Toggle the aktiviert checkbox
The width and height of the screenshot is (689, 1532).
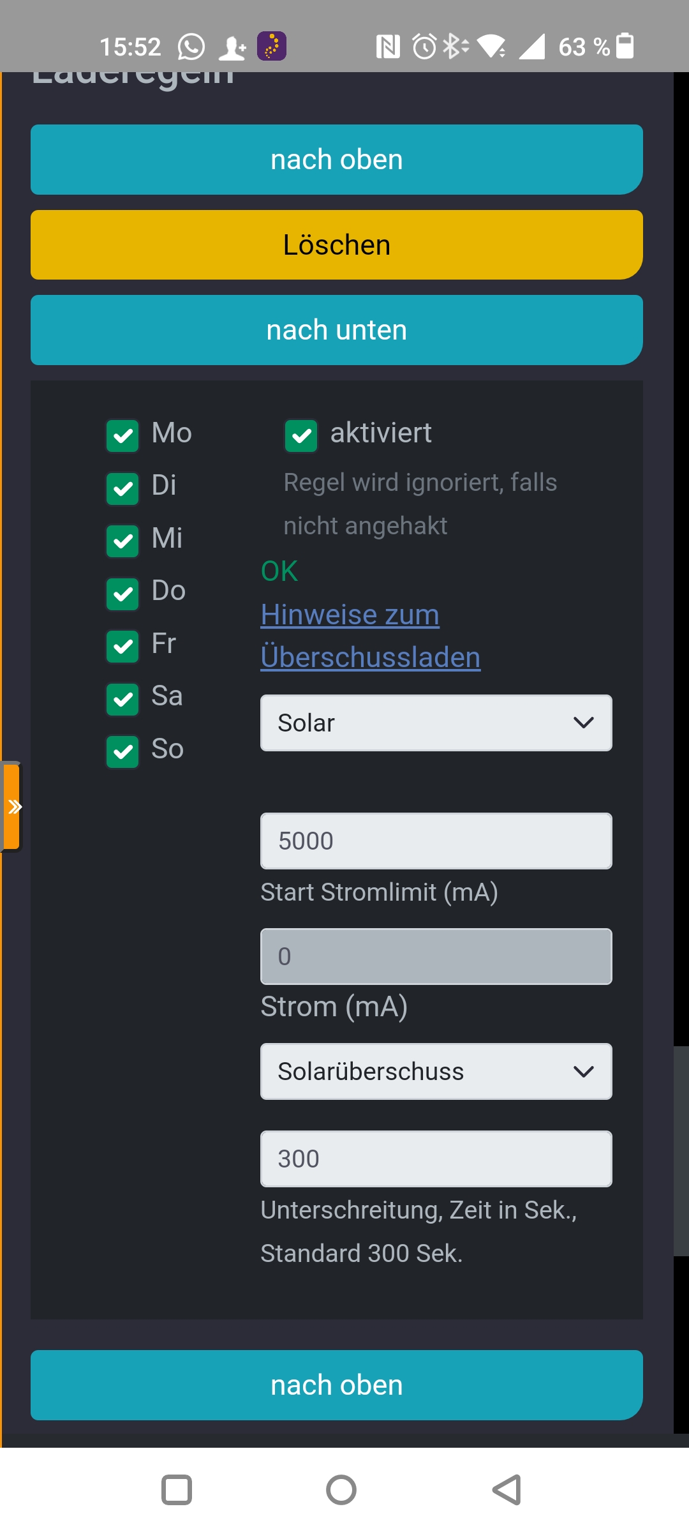(301, 436)
